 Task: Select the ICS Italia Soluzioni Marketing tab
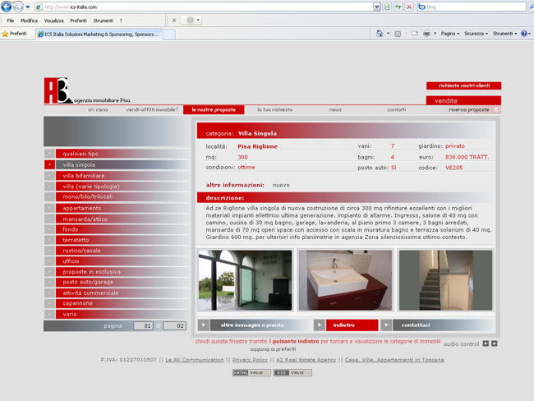coord(99,35)
